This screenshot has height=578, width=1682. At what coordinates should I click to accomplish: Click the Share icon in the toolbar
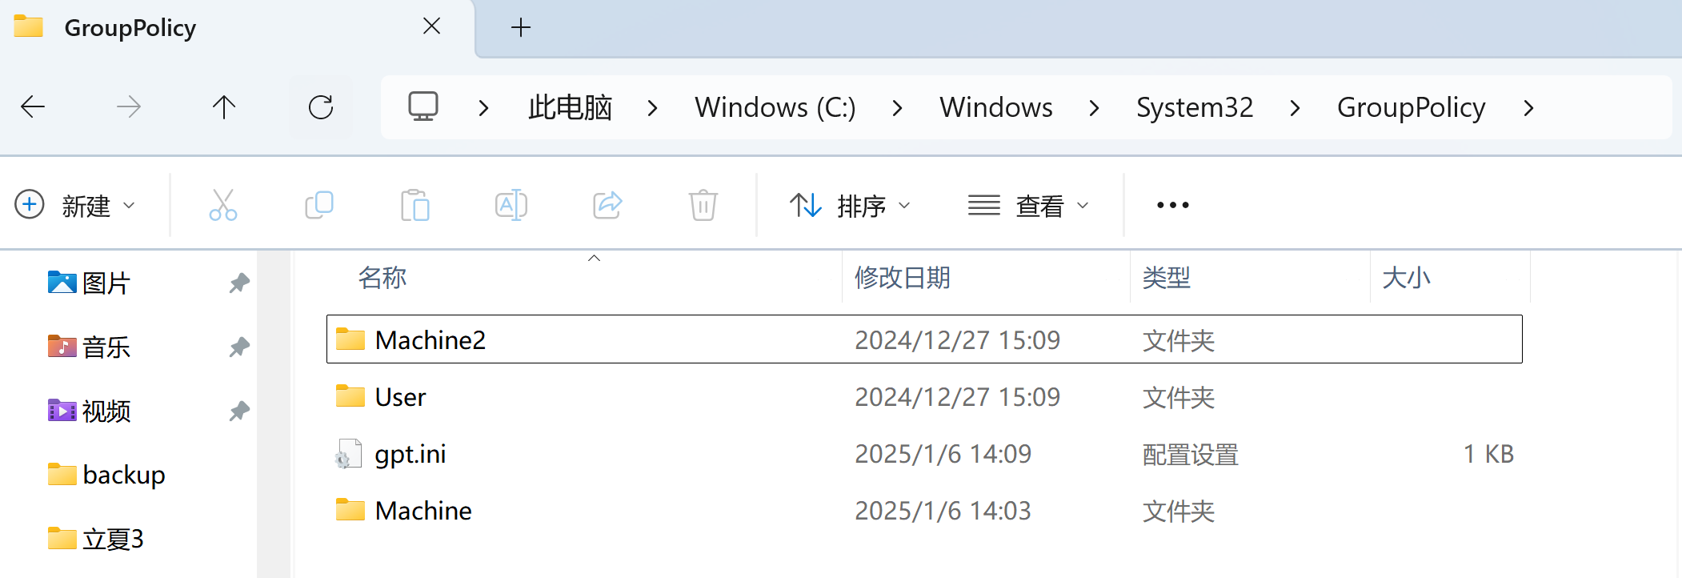[x=607, y=205]
